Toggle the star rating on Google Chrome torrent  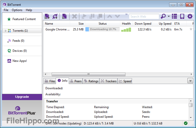coord(191,29)
